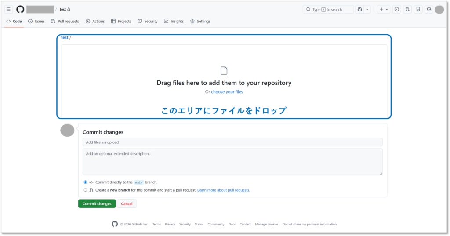Switch to the Issues tab
The height and width of the screenshot is (236, 450).
(36, 21)
